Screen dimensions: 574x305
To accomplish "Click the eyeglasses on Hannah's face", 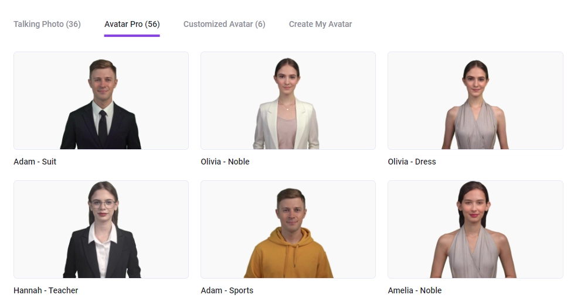I will tap(103, 204).
